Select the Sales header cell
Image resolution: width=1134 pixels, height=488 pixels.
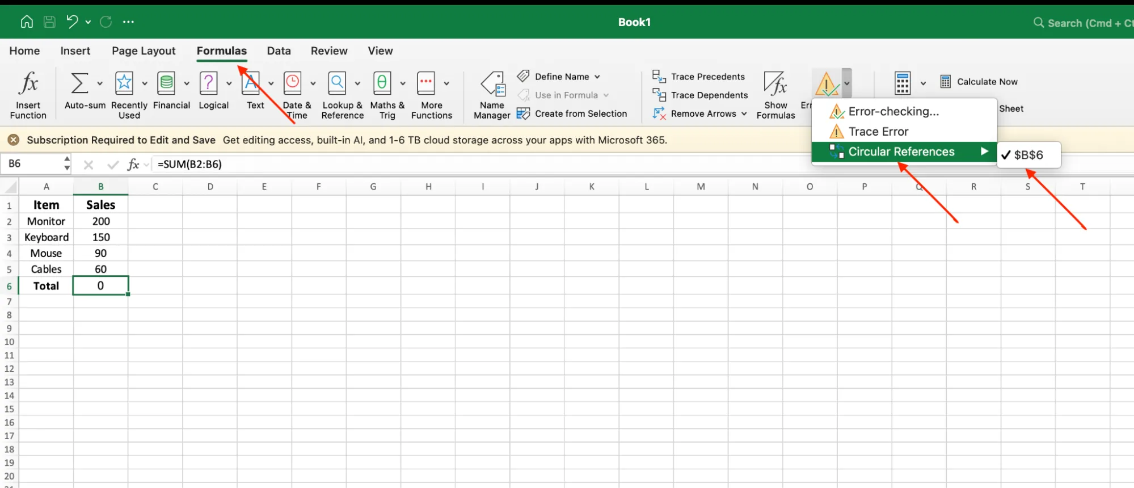[x=100, y=205]
